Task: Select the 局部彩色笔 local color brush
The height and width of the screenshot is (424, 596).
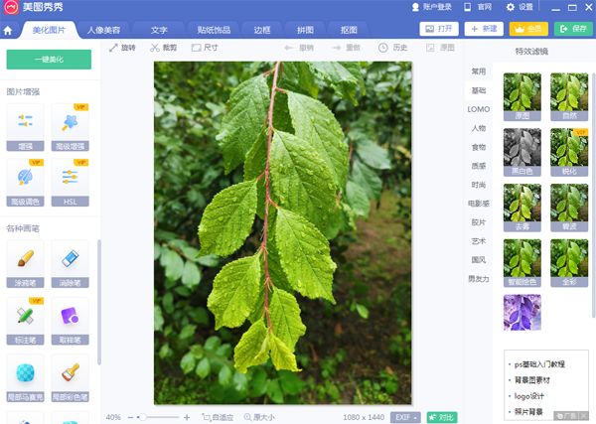Action: pos(70,378)
